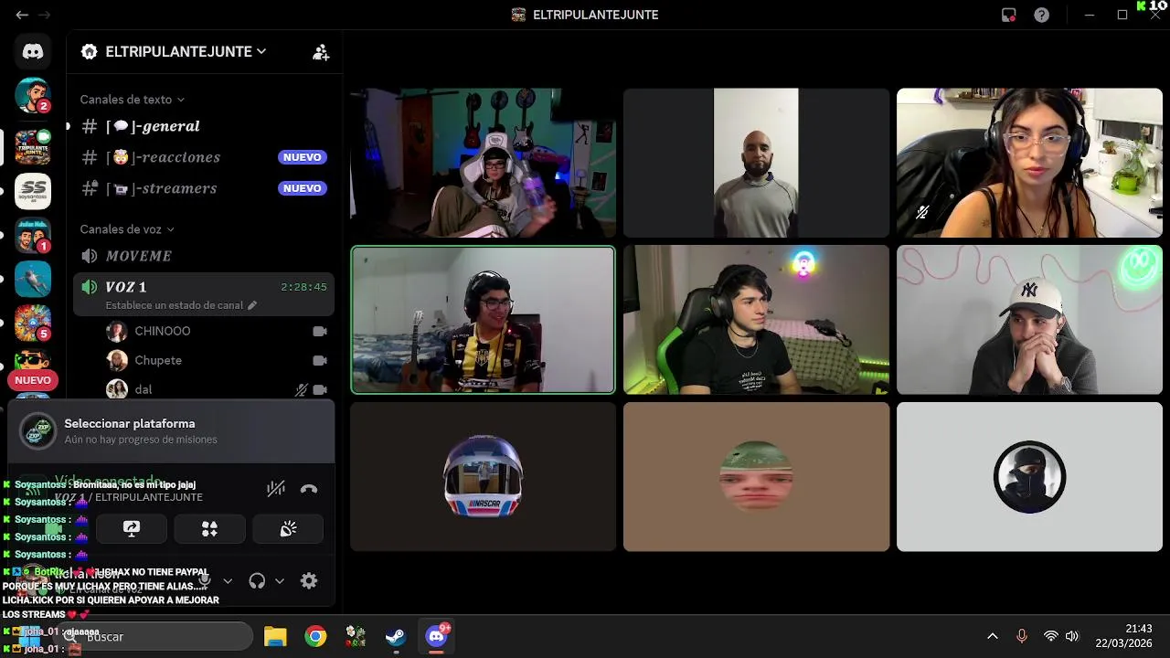Click ELTRIPULANTEJUNTE link in voice status

click(x=149, y=497)
